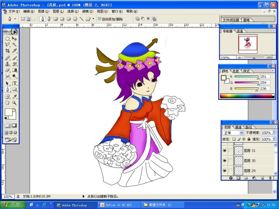
Task: Open 文件浏览器 file browser tab
Action: [x=231, y=20]
